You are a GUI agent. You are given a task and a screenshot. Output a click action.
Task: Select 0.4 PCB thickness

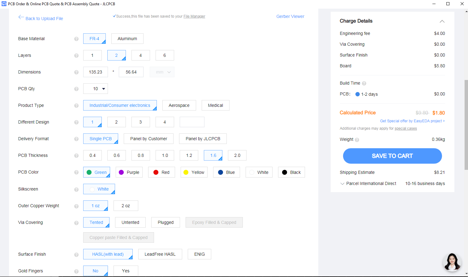click(x=92, y=155)
